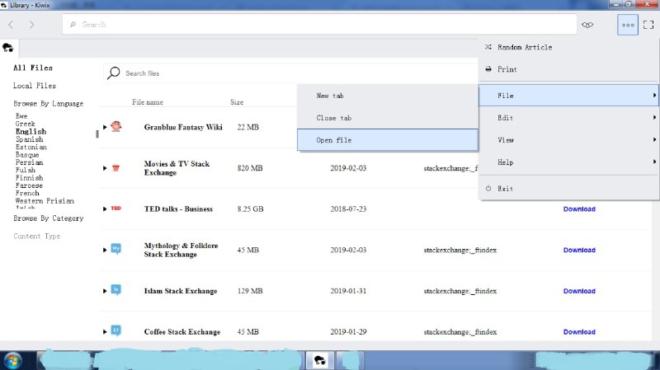Image resolution: width=660 pixels, height=370 pixels.
Task: Click magnifier icon in Search files
Action: 113,73
